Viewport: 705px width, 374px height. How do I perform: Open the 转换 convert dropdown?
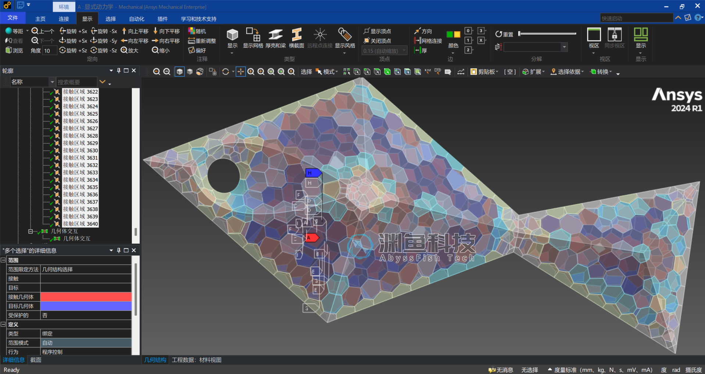click(x=601, y=72)
